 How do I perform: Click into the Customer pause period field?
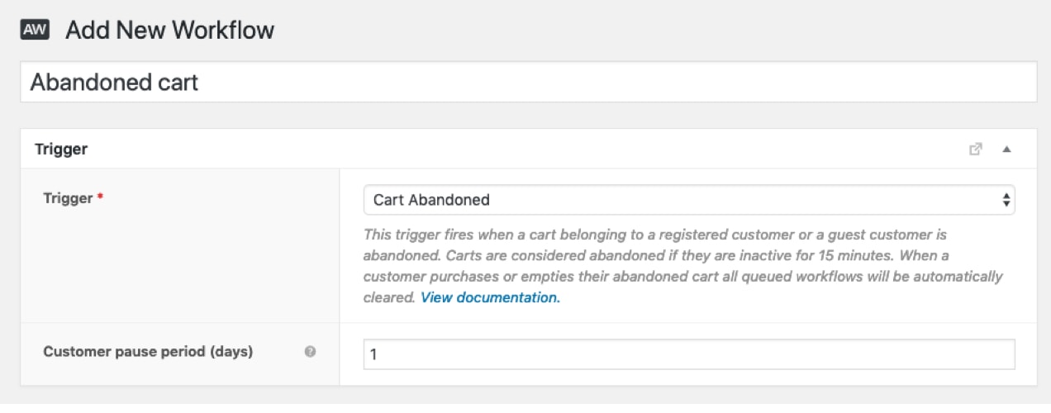(x=689, y=354)
